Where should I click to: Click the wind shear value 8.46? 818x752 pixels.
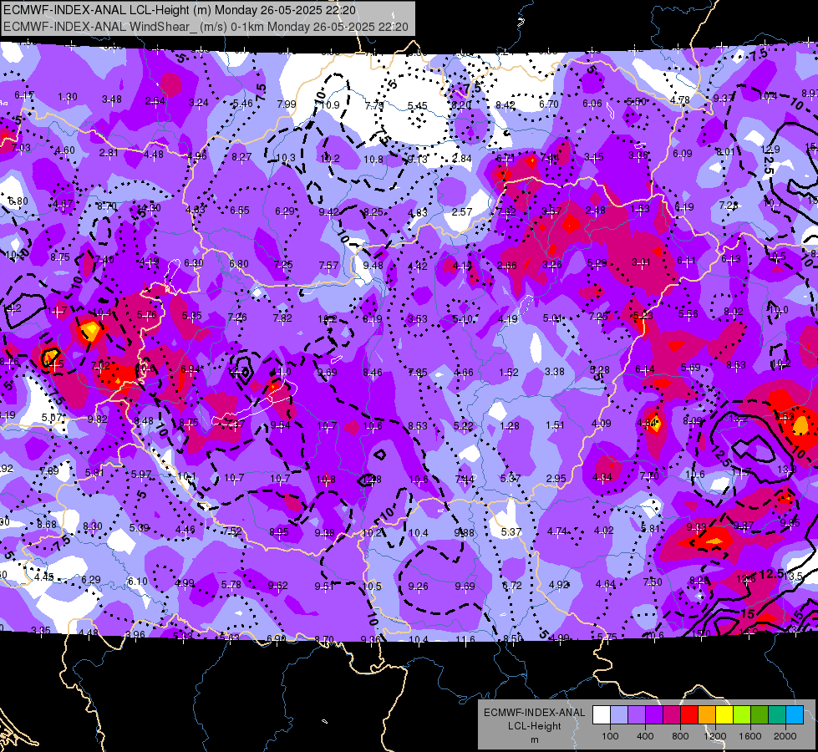click(x=372, y=372)
